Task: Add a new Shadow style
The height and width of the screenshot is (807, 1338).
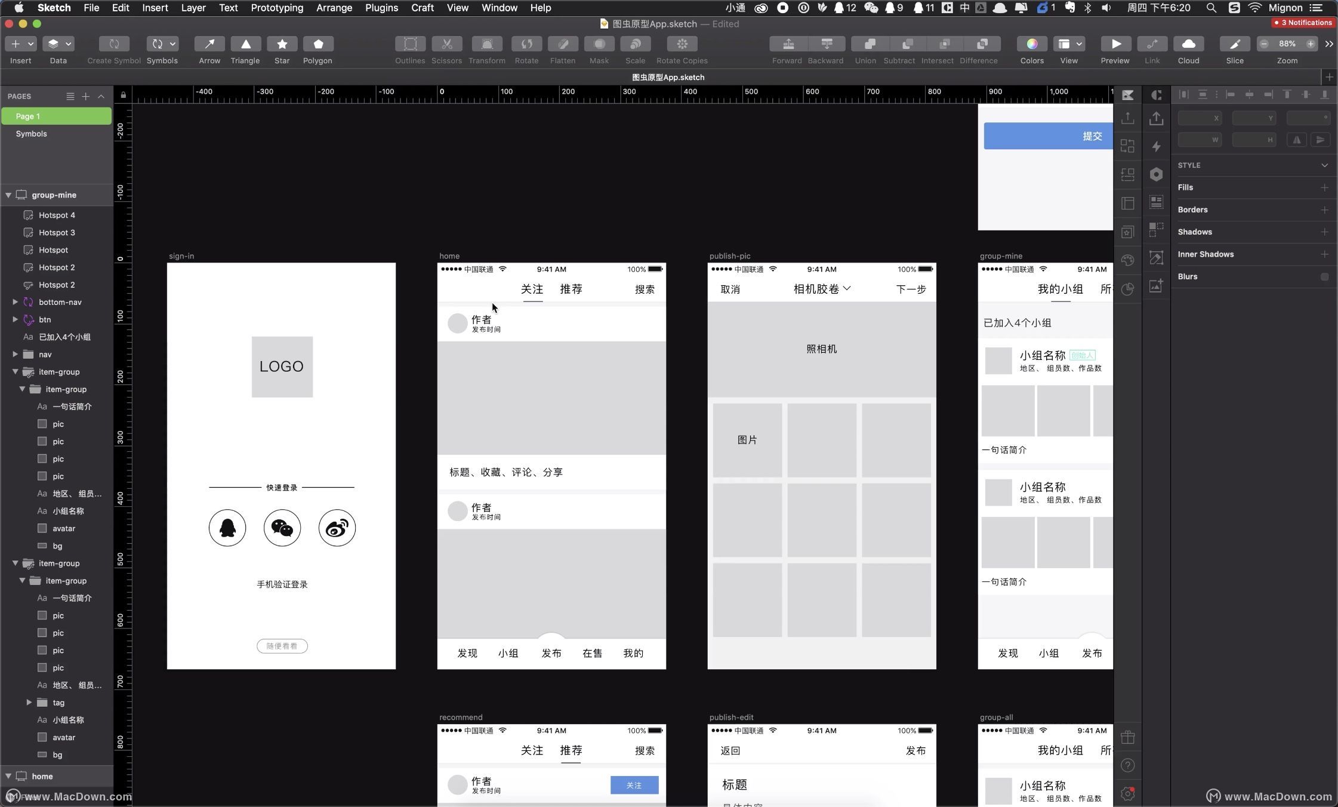Action: (x=1324, y=232)
